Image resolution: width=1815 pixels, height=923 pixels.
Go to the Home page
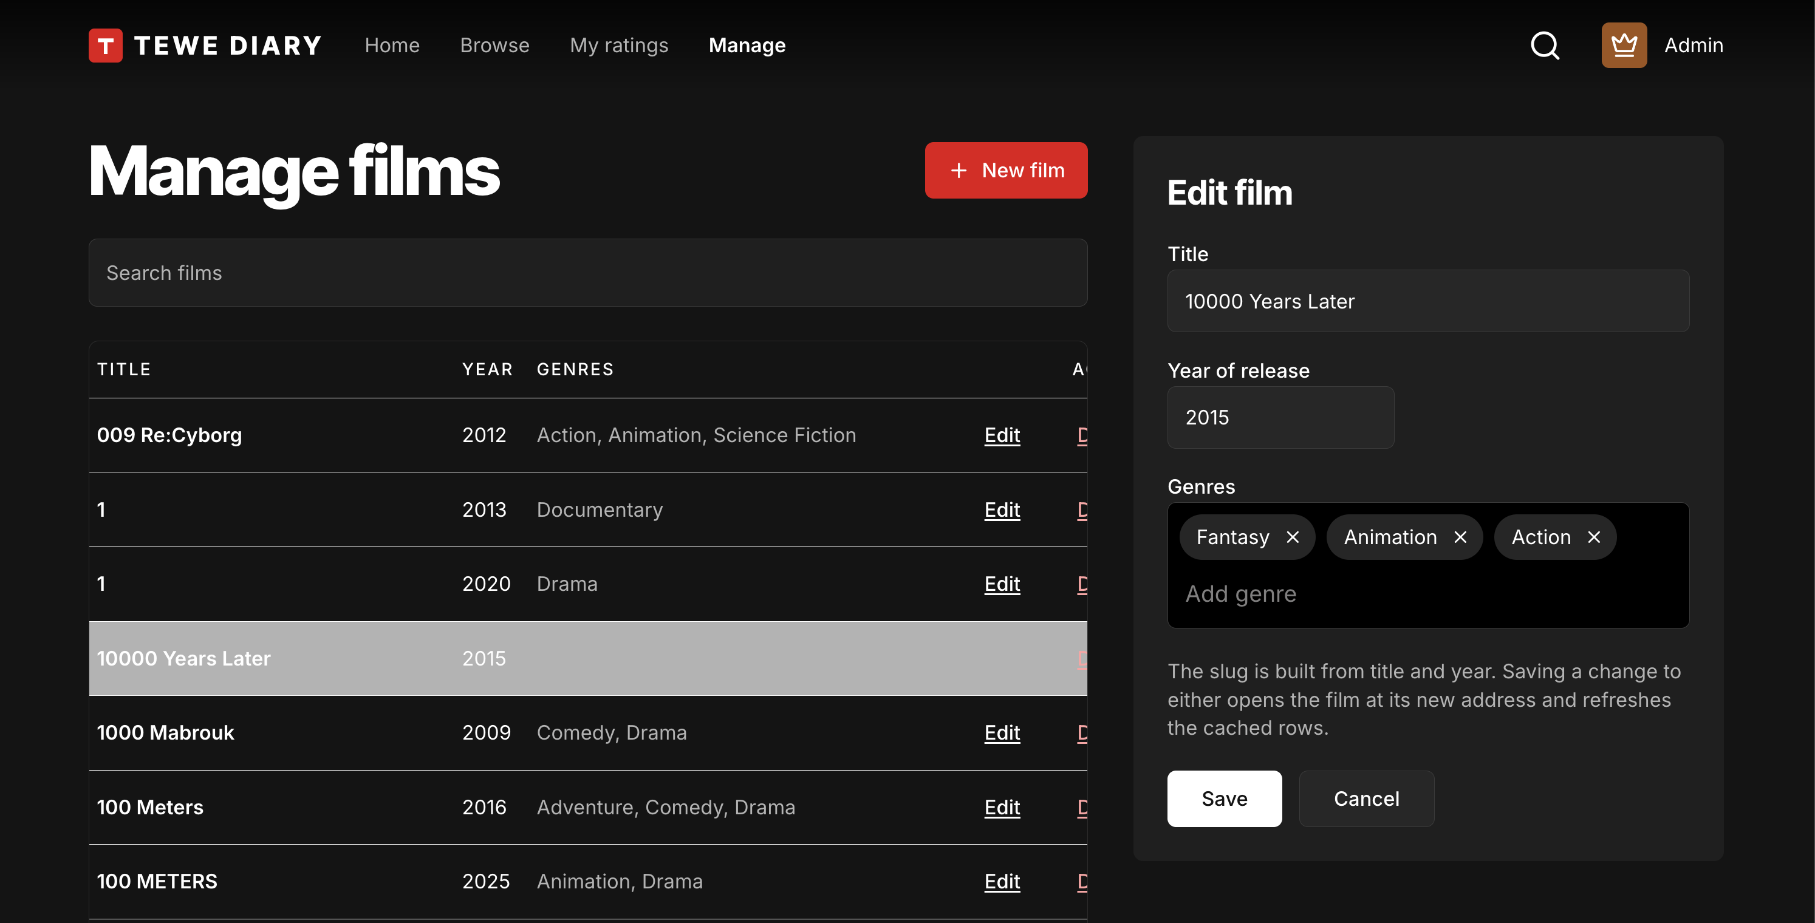[392, 45]
